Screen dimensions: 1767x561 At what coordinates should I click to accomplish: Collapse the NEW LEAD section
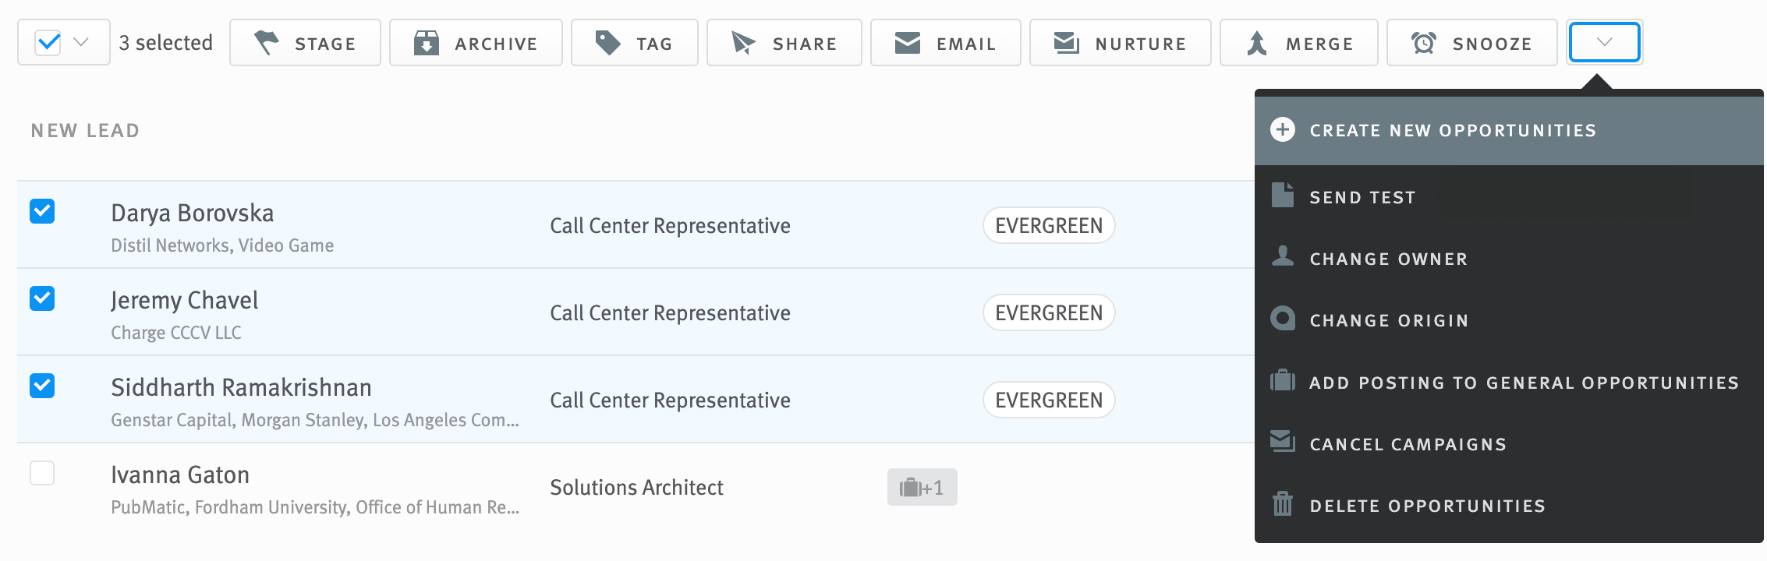[x=87, y=129]
